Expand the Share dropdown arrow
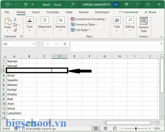Screen dimensions: 165x132 click(x=160, y=12)
